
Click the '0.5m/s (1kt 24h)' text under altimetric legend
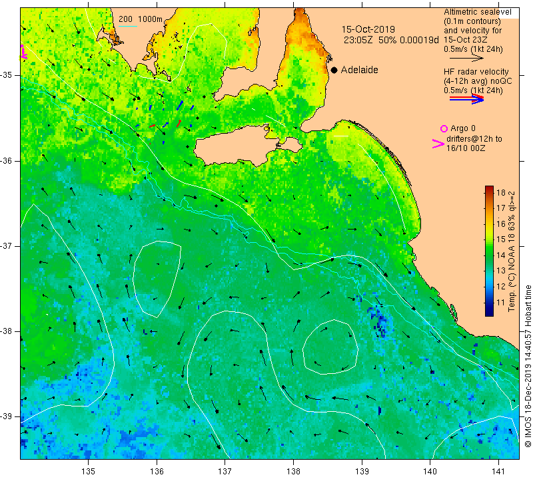pos(473,49)
